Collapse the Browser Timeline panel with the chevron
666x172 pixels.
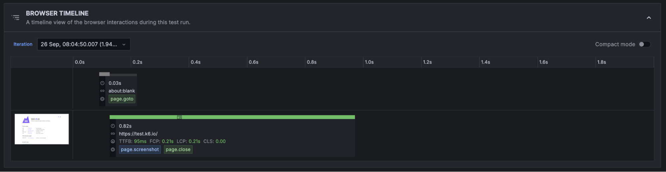pyautogui.click(x=649, y=18)
